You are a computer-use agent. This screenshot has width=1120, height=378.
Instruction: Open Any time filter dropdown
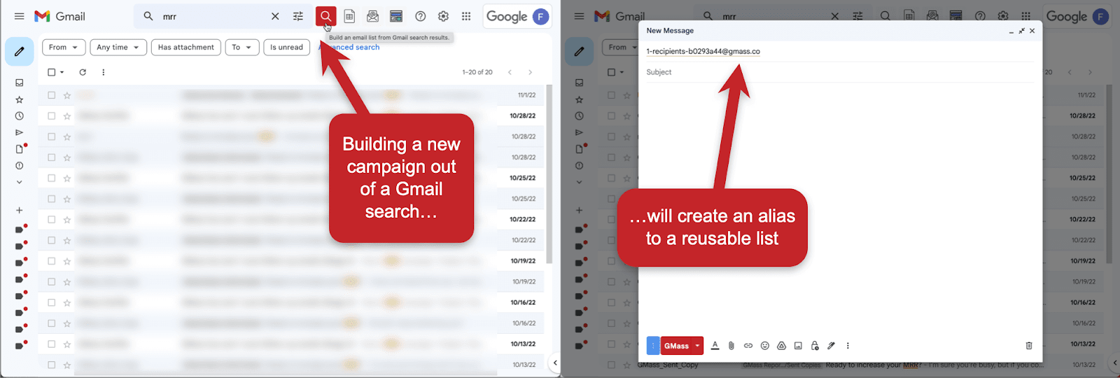point(118,48)
